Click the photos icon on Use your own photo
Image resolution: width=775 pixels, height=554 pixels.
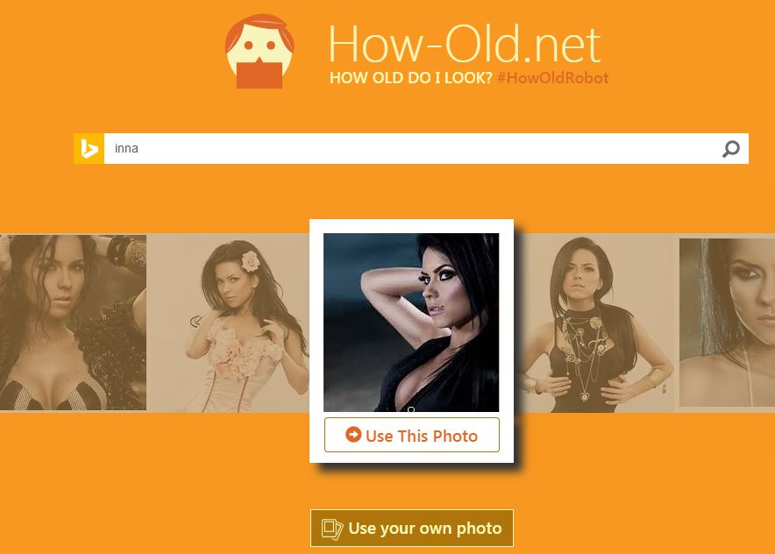[332, 528]
